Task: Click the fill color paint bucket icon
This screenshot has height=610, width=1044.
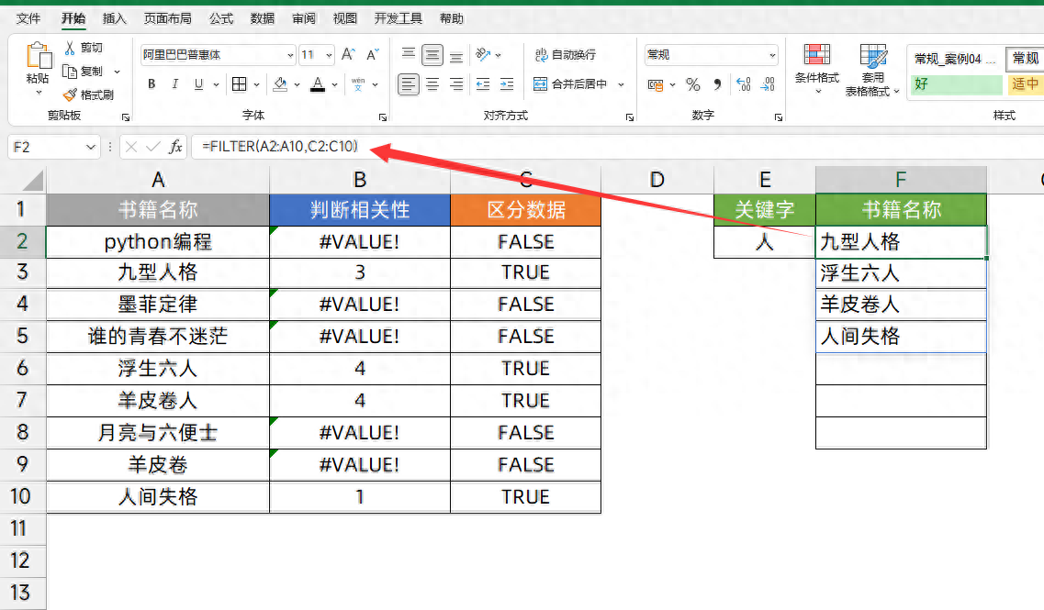Action: pyautogui.click(x=280, y=83)
